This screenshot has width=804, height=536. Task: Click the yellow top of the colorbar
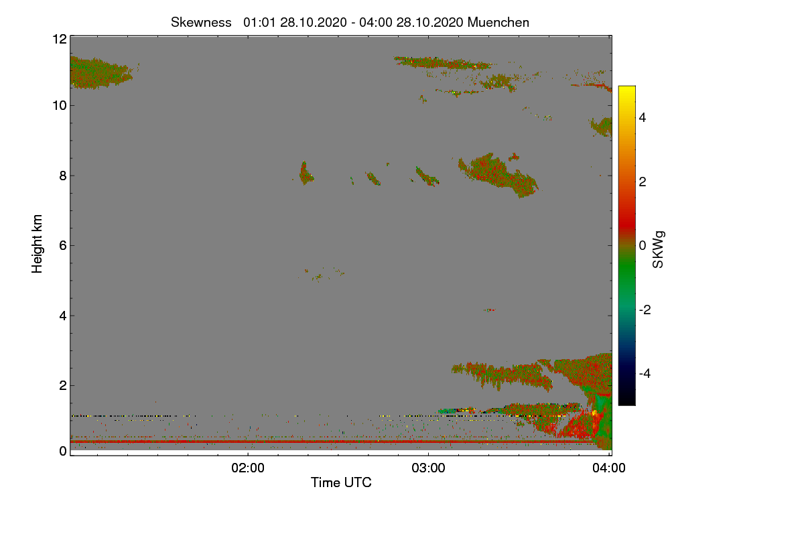[x=626, y=92]
